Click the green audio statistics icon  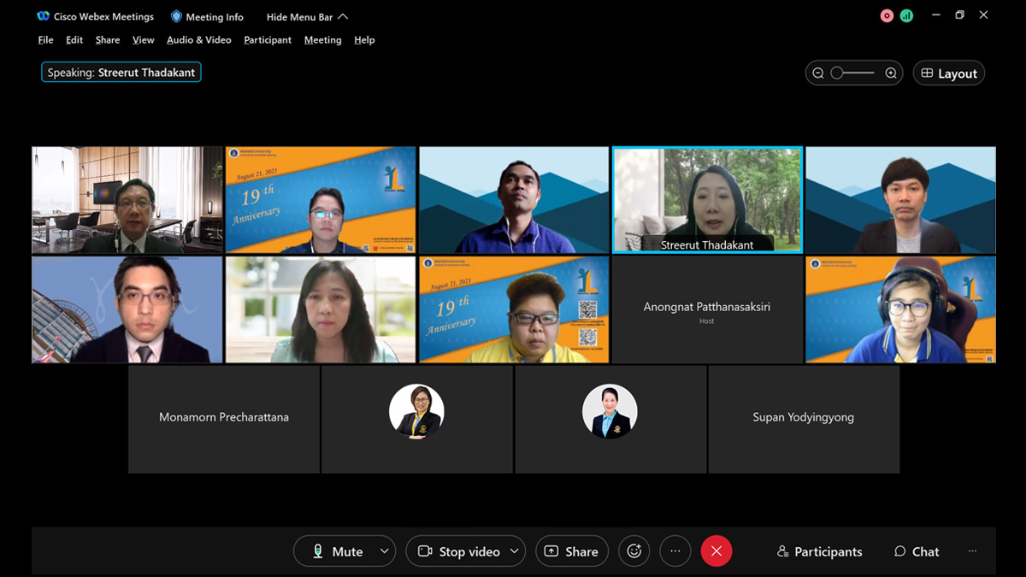point(906,16)
